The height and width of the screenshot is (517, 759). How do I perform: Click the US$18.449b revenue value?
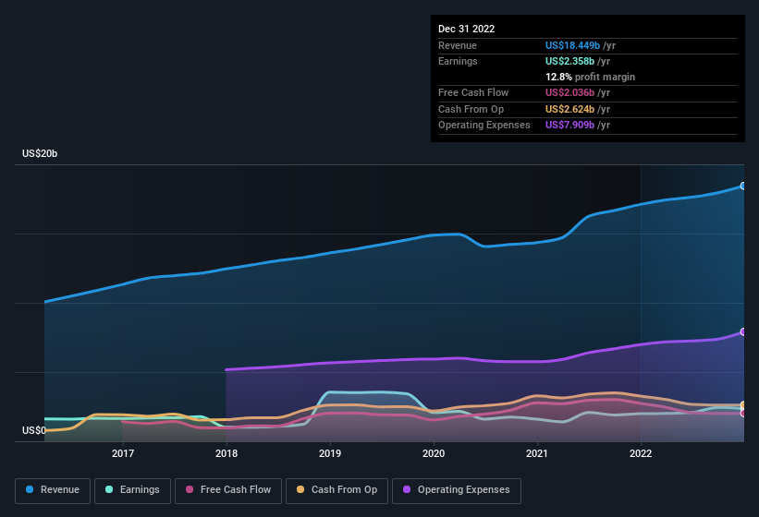coord(572,45)
